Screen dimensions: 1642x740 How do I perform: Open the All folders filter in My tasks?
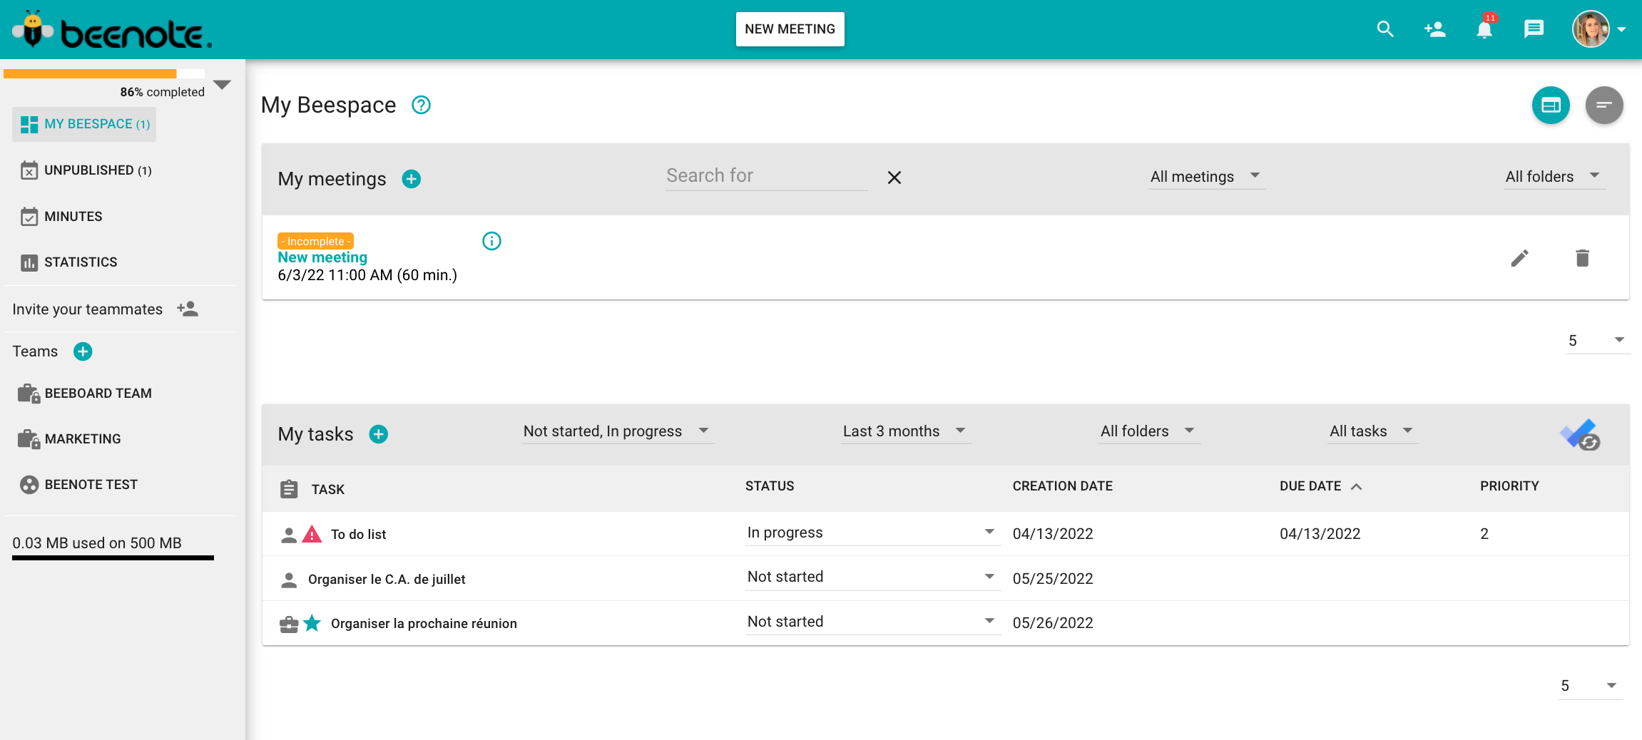click(x=1148, y=431)
